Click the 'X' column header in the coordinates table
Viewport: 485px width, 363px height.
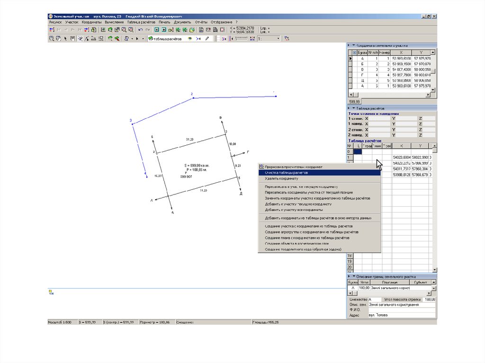point(401,53)
